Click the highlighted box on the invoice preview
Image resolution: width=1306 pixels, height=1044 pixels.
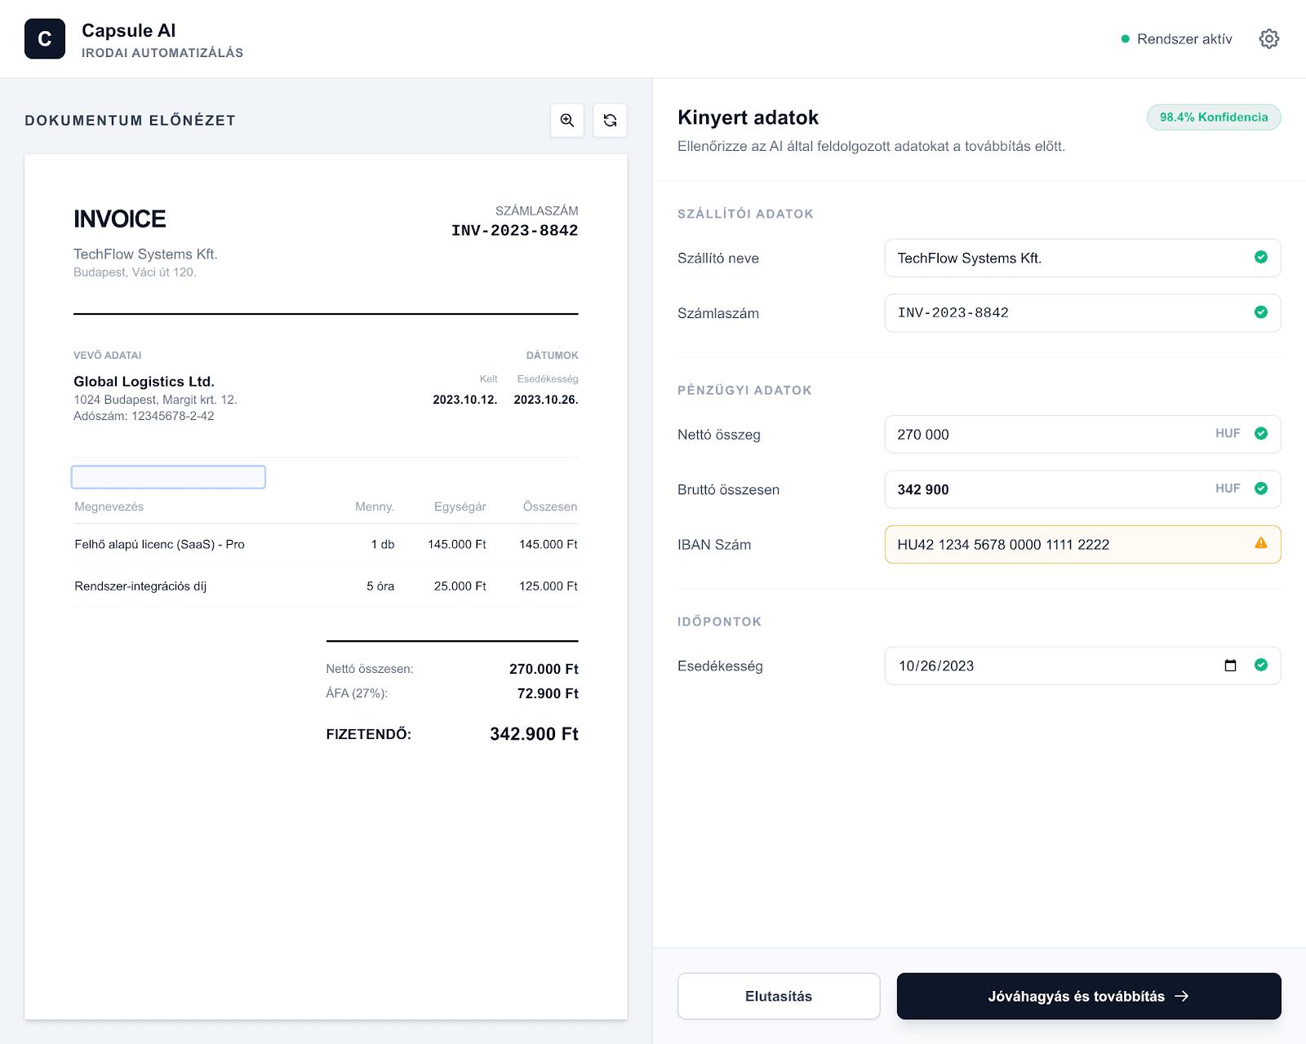[x=168, y=477]
